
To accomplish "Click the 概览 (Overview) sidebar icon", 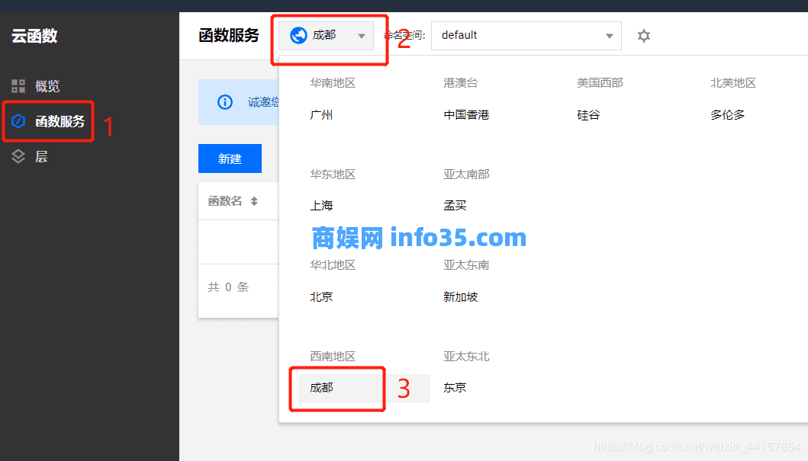I will coord(18,86).
